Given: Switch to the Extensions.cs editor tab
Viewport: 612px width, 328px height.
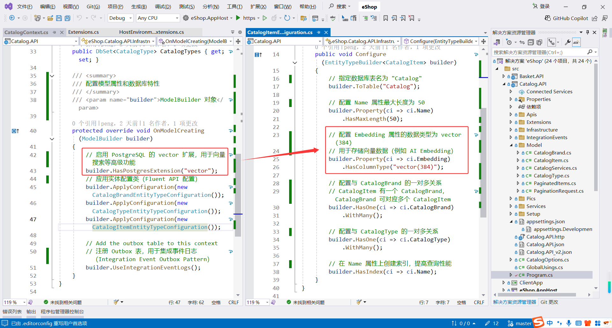Looking at the screenshot, I should pyautogui.click(x=84, y=32).
